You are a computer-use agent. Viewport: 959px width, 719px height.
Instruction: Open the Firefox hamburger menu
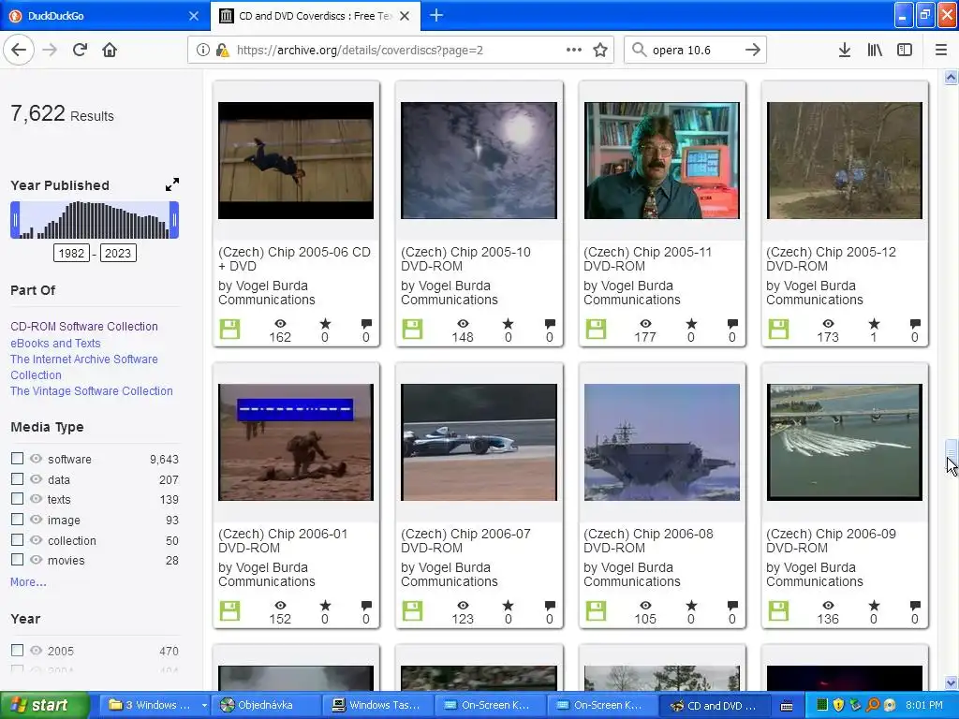click(941, 51)
